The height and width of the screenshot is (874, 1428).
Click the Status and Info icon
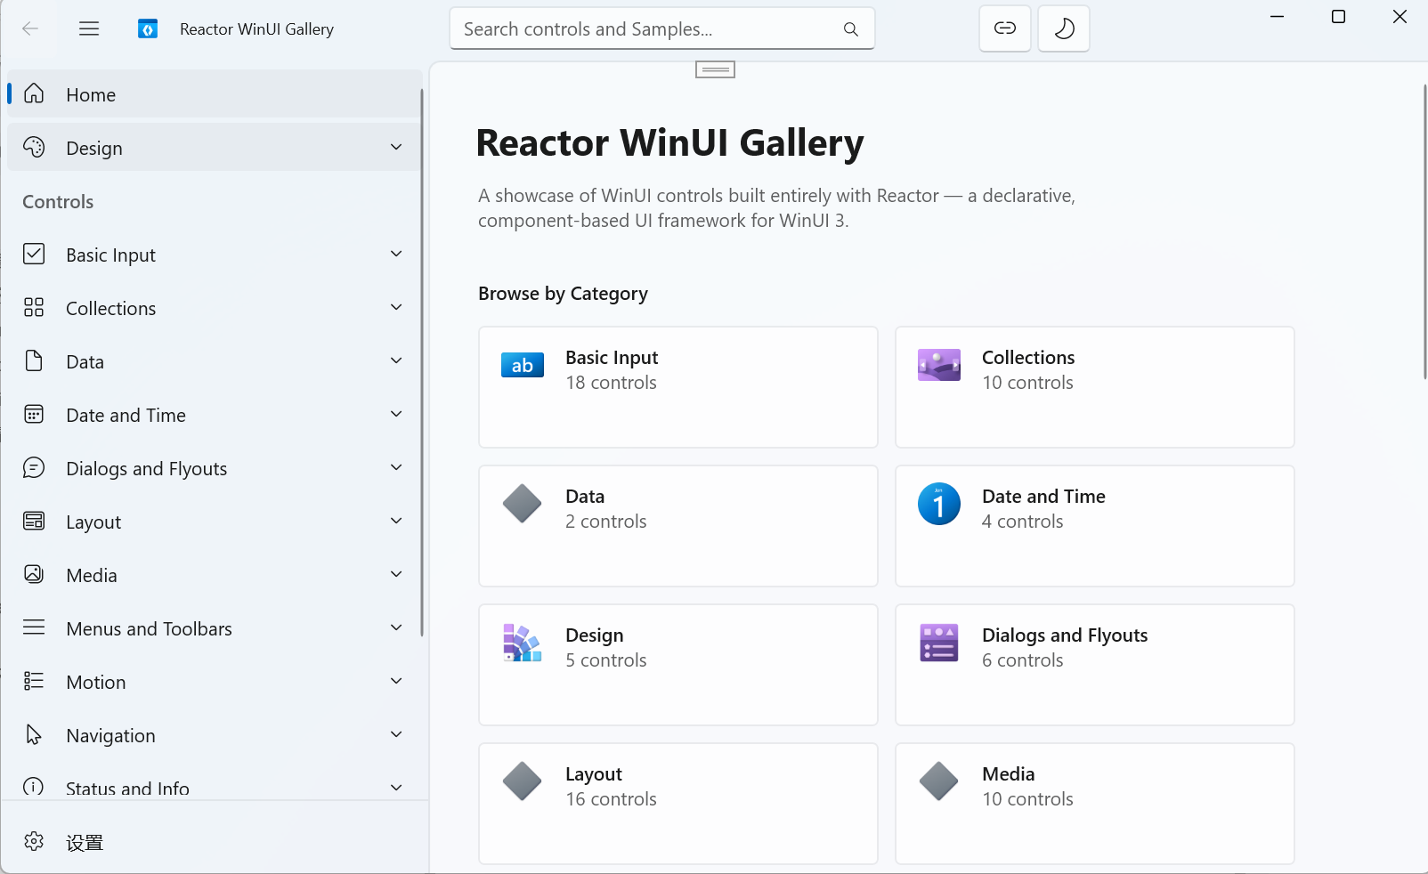(34, 787)
